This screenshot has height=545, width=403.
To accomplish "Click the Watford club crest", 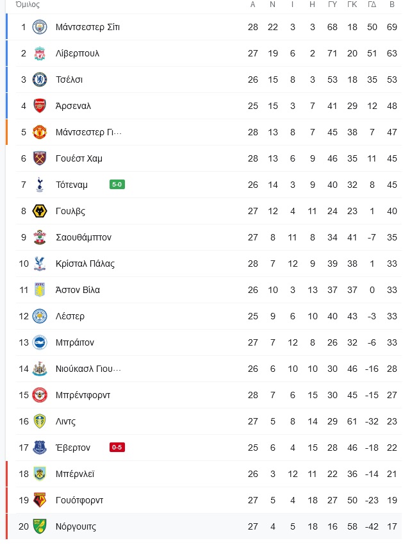I will tap(40, 500).
